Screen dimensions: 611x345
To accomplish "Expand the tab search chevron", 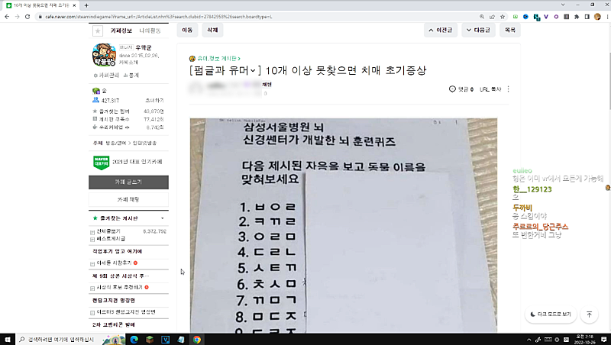I will [x=563, y=5].
